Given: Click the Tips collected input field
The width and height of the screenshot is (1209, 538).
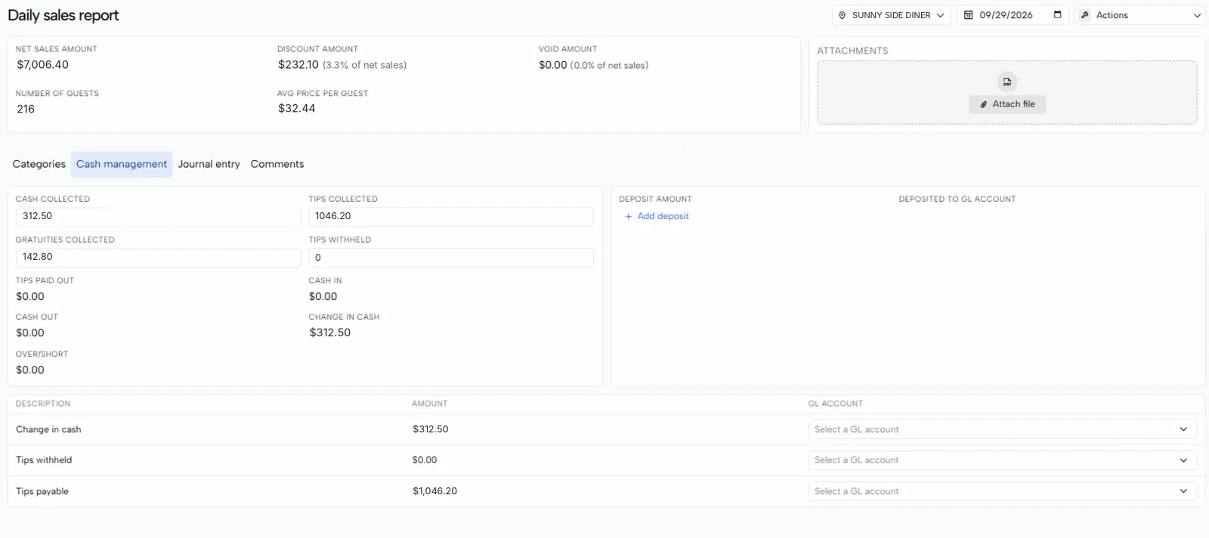Looking at the screenshot, I should (451, 216).
